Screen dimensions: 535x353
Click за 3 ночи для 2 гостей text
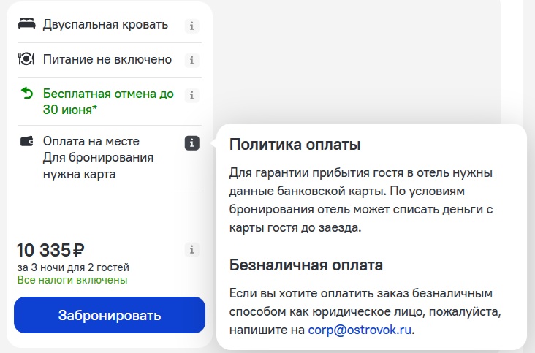(x=73, y=267)
